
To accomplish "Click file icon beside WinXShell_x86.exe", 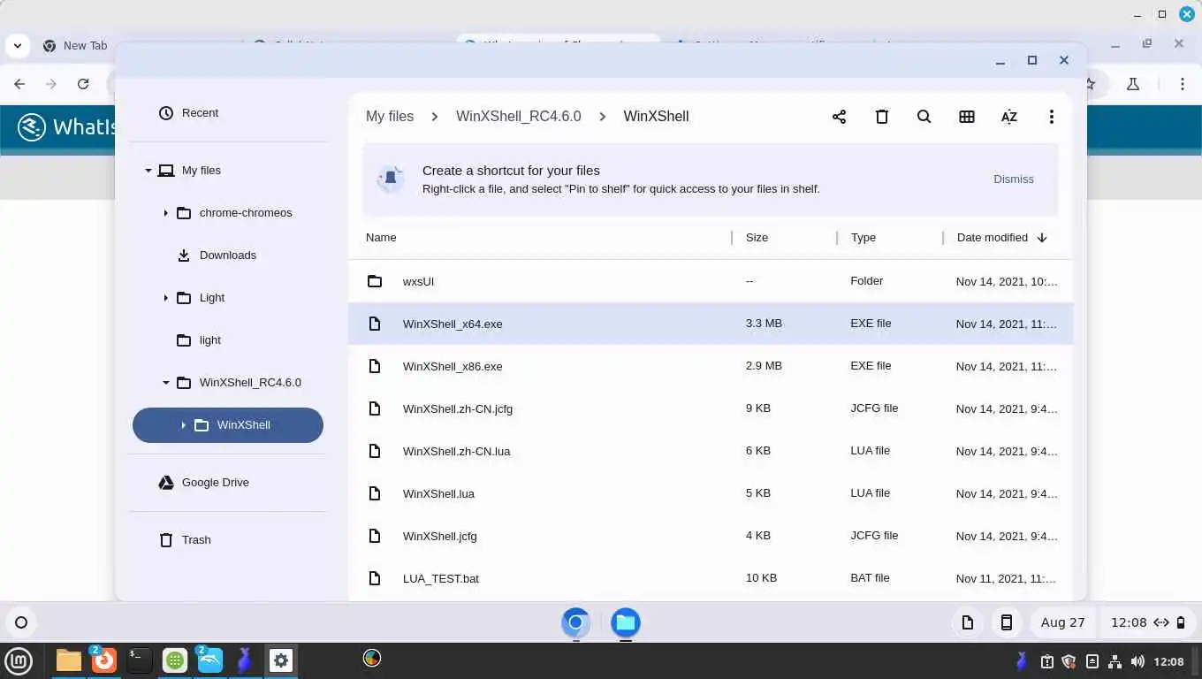I will click(x=375, y=366).
